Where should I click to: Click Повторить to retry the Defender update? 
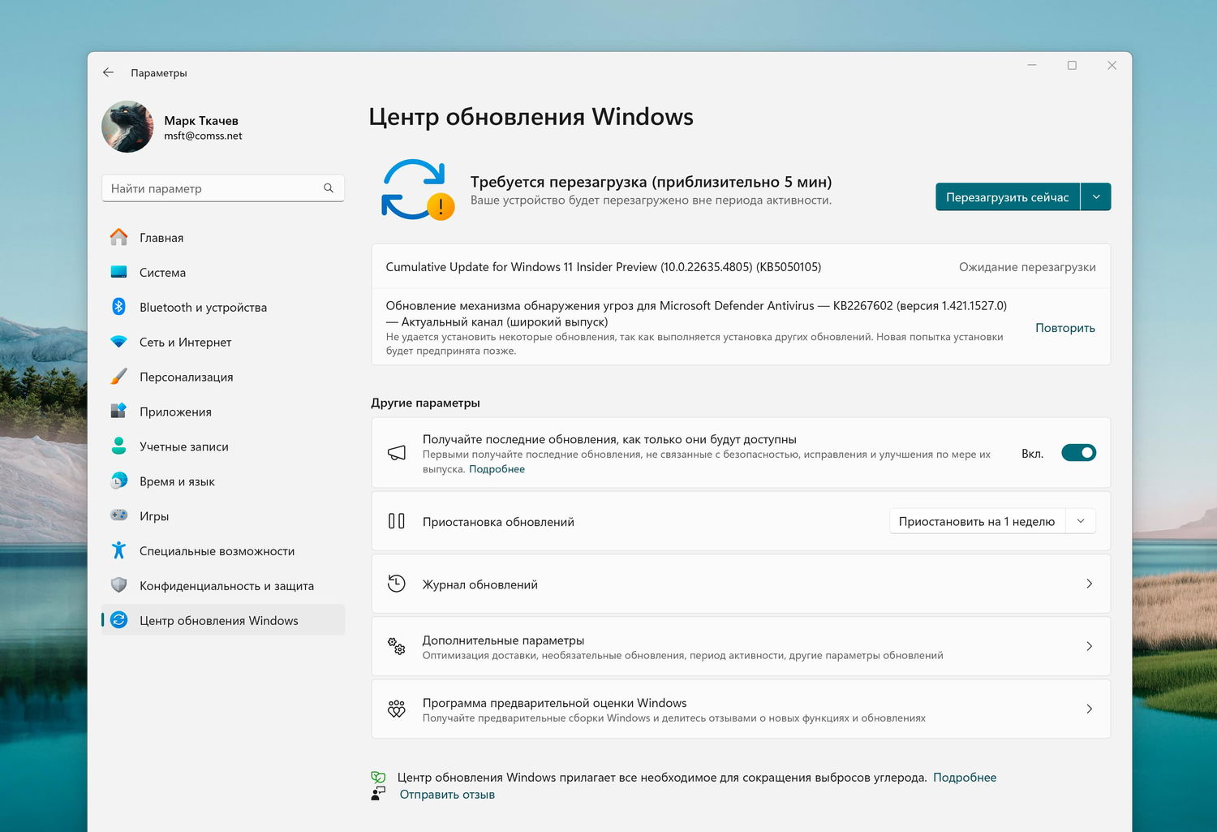[x=1064, y=328]
